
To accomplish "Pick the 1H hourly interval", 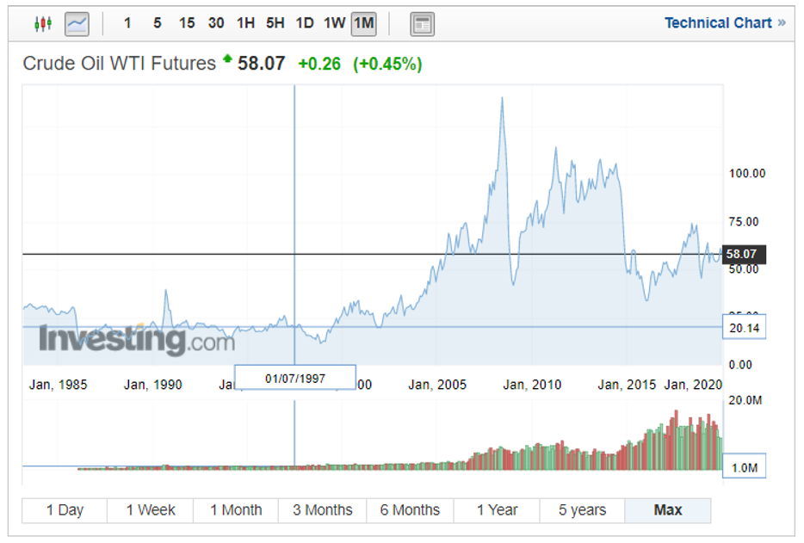I will point(245,23).
